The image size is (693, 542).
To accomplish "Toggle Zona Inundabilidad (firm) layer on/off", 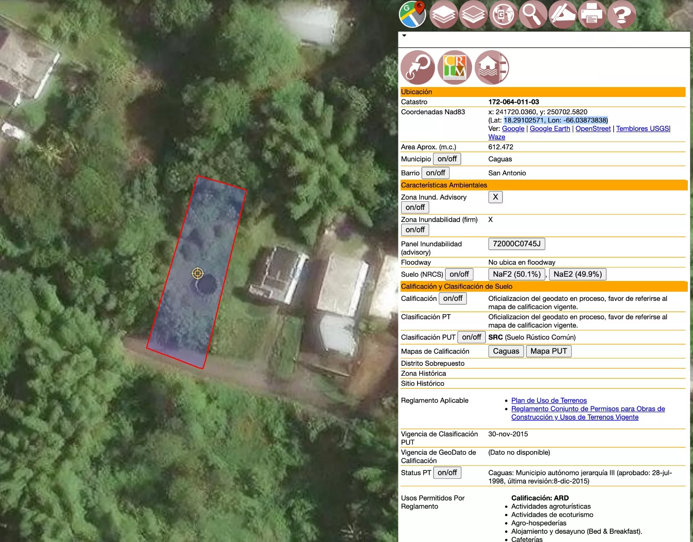I will click(415, 230).
